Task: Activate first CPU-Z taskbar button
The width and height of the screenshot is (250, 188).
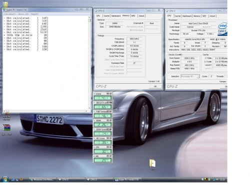Action: (x=71, y=179)
